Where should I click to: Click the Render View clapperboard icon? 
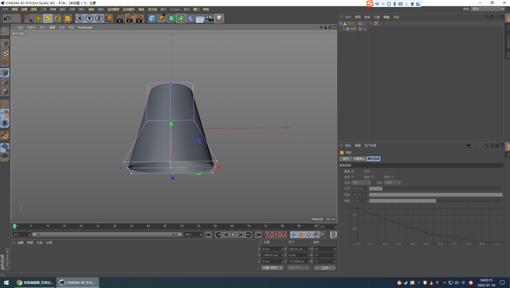coord(120,18)
